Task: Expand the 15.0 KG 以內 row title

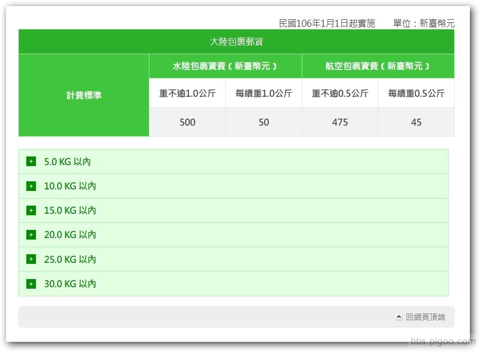Action: (x=70, y=211)
